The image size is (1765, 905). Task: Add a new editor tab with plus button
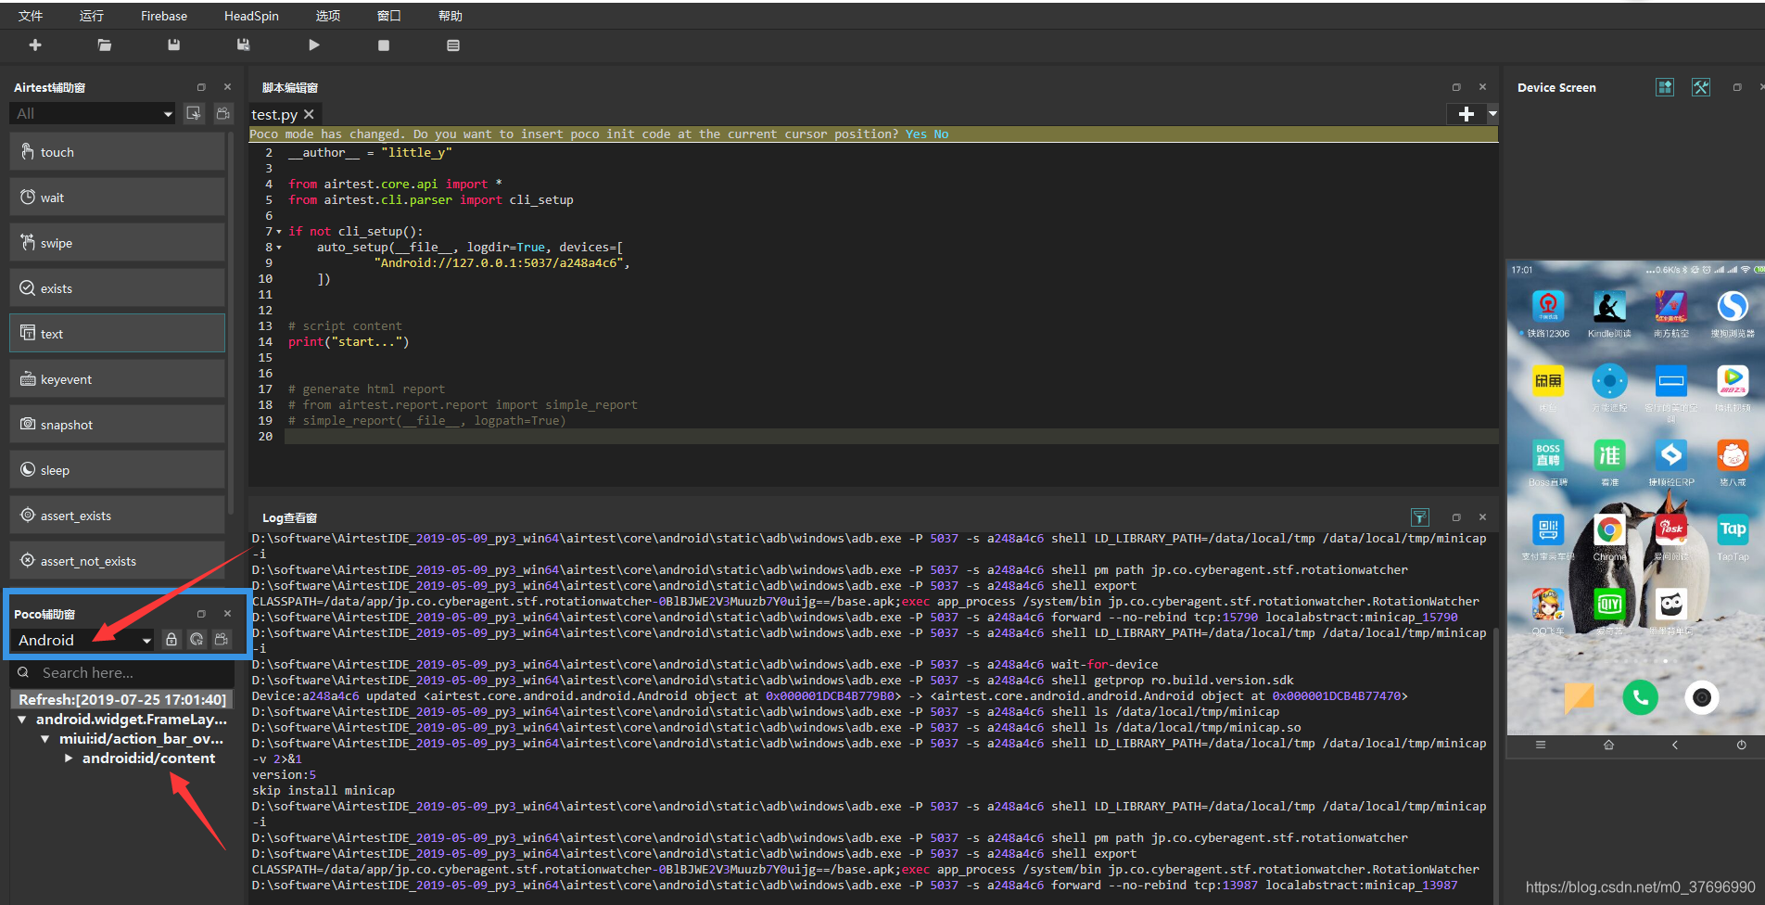1467,113
